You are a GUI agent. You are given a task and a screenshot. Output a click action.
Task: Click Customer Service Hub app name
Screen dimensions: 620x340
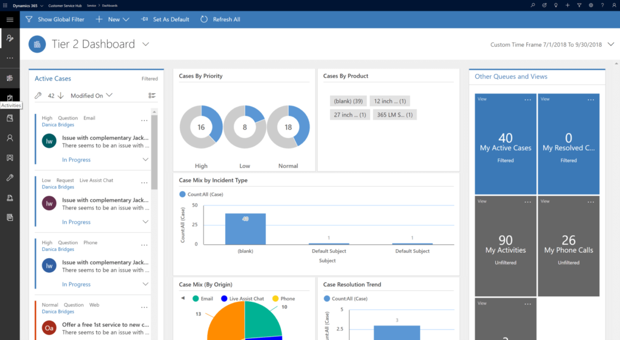click(x=65, y=5)
